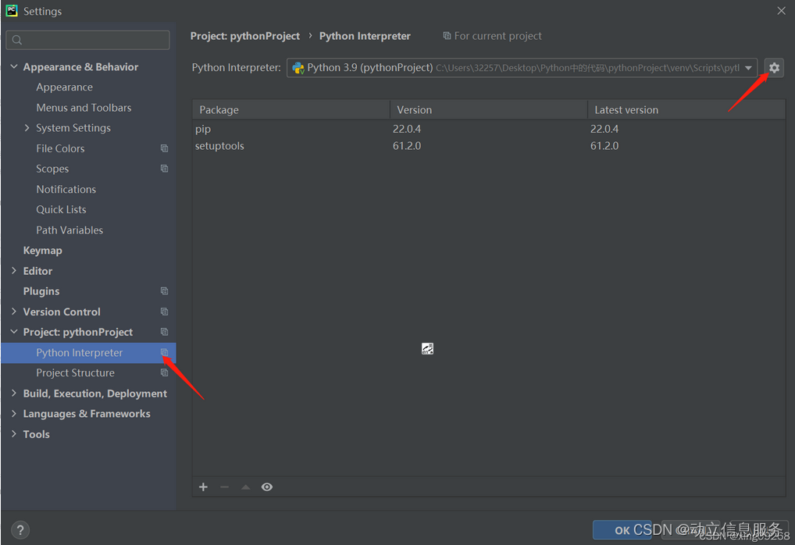Screen dimensions: 795x545
Task: Open Project Structure settings
Action: click(x=75, y=372)
